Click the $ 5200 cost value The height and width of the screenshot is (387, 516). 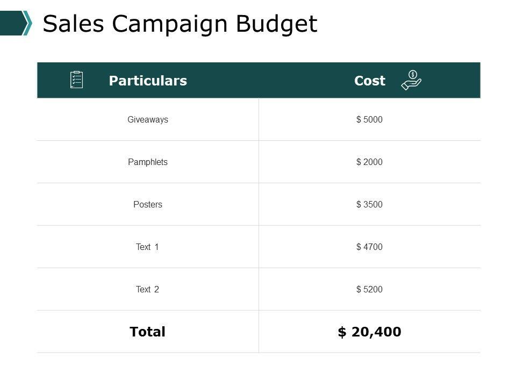pyautogui.click(x=369, y=289)
